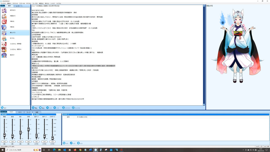Switch to the ユーザー voice tab
Image resolution: width=270 pixels, height=152 pixels.
point(18,6)
